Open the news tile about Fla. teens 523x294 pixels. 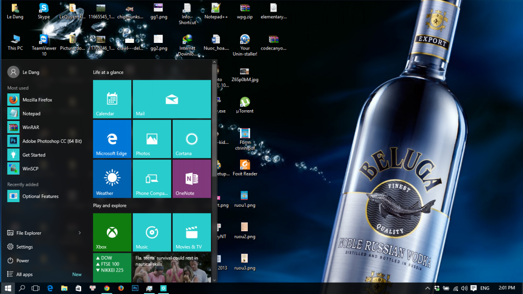tap(172, 267)
